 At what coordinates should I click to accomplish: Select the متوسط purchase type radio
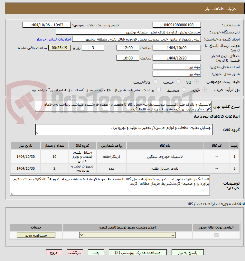pos(184,90)
